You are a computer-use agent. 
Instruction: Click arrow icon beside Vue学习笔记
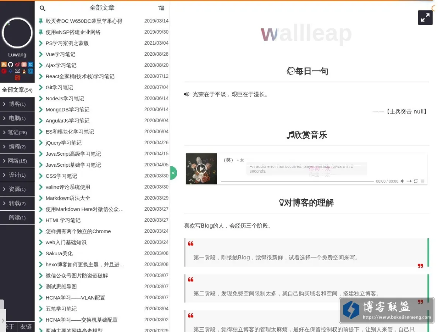tap(41, 54)
